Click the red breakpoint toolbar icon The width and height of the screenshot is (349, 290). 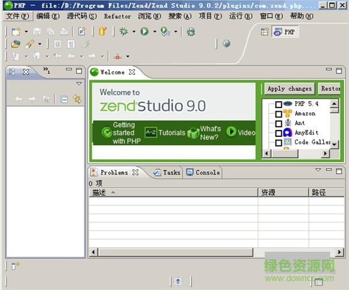pyautogui.click(x=118, y=56)
